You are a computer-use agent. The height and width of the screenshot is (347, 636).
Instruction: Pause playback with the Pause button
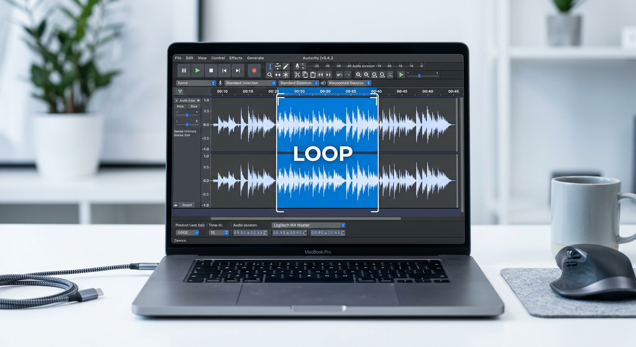tap(184, 70)
